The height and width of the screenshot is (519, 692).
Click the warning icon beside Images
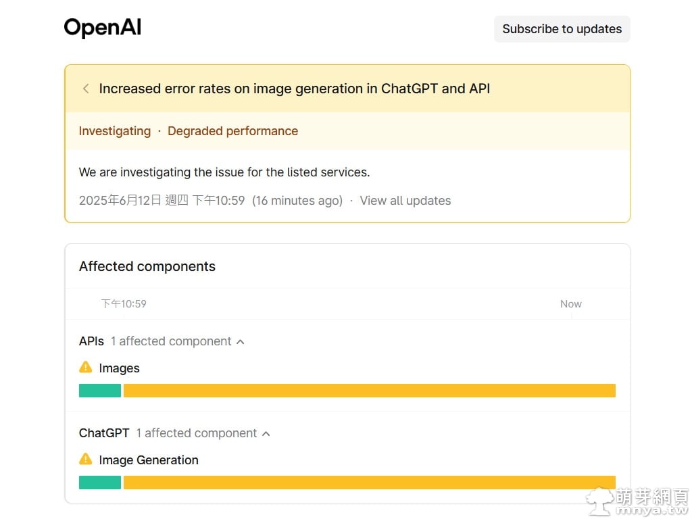[x=86, y=368]
